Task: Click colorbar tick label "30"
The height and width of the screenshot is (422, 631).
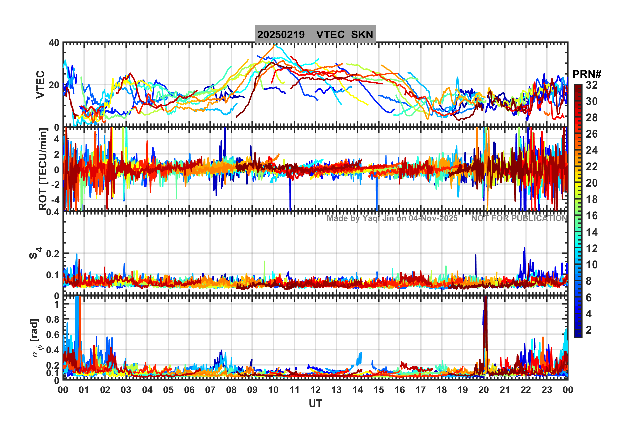Action: [592, 101]
